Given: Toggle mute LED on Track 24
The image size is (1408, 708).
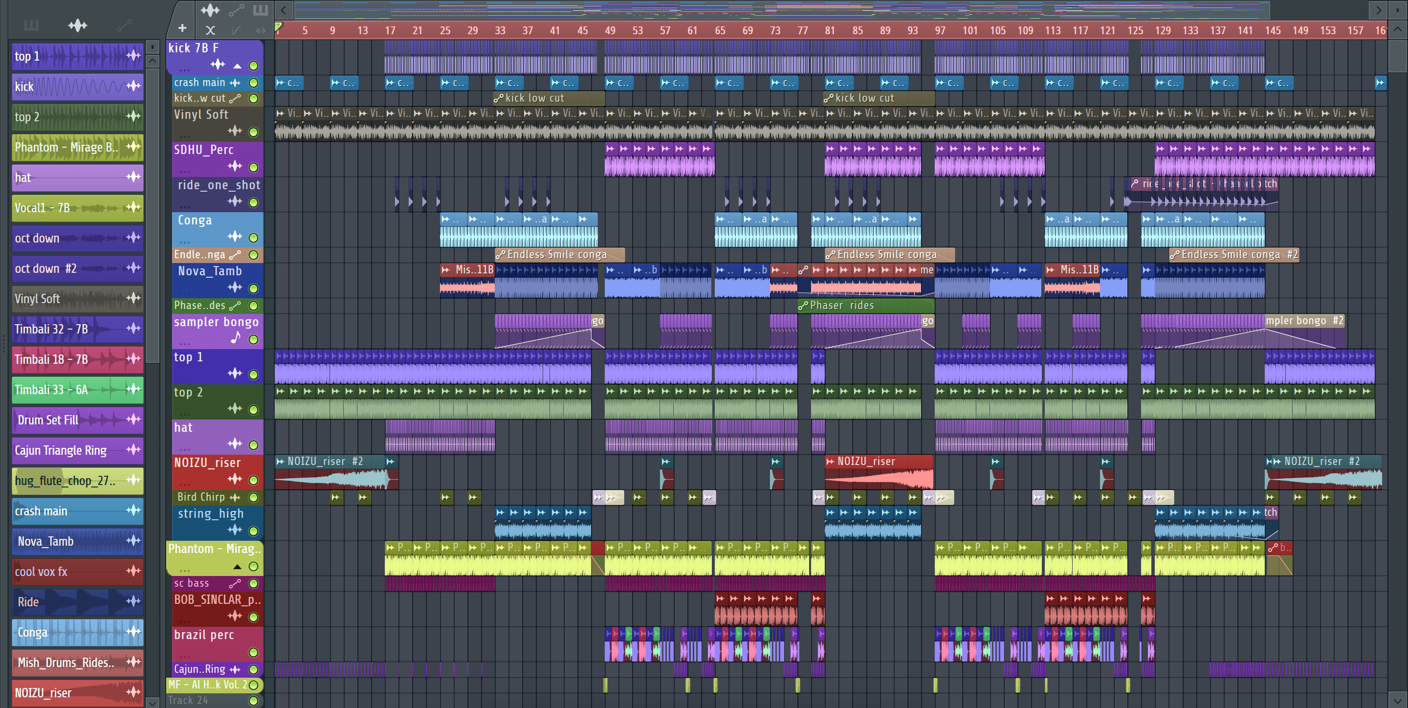Looking at the screenshot, I should click(254, 700).
